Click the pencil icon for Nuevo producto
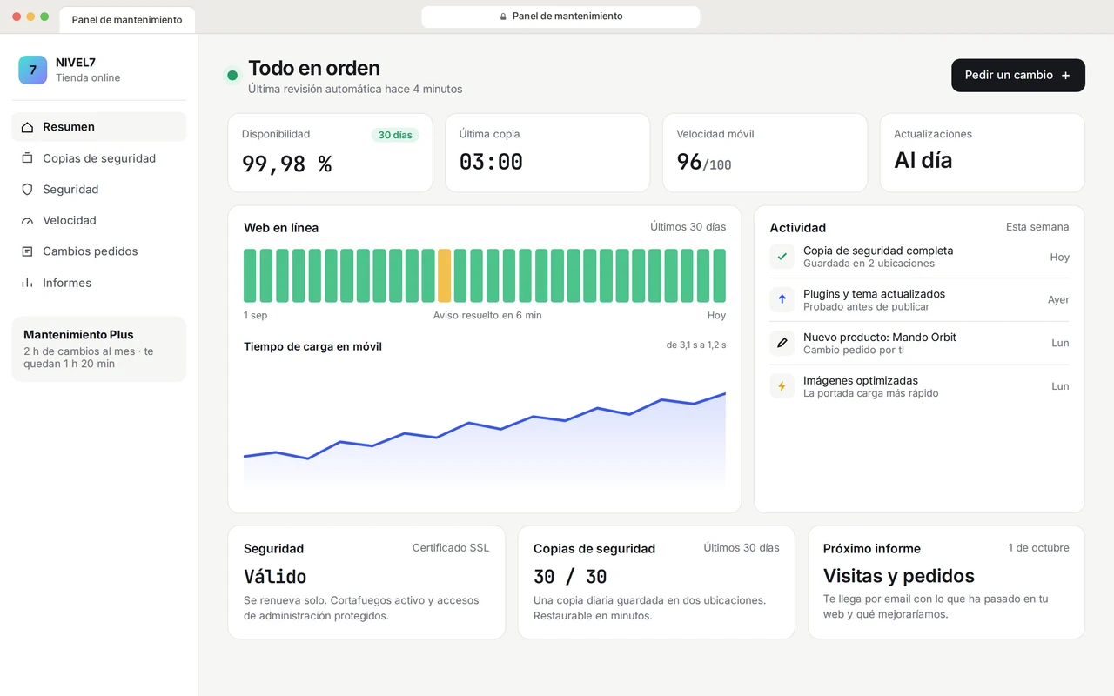This screenshot has width=1114, height=696. (x=782, y=343)
